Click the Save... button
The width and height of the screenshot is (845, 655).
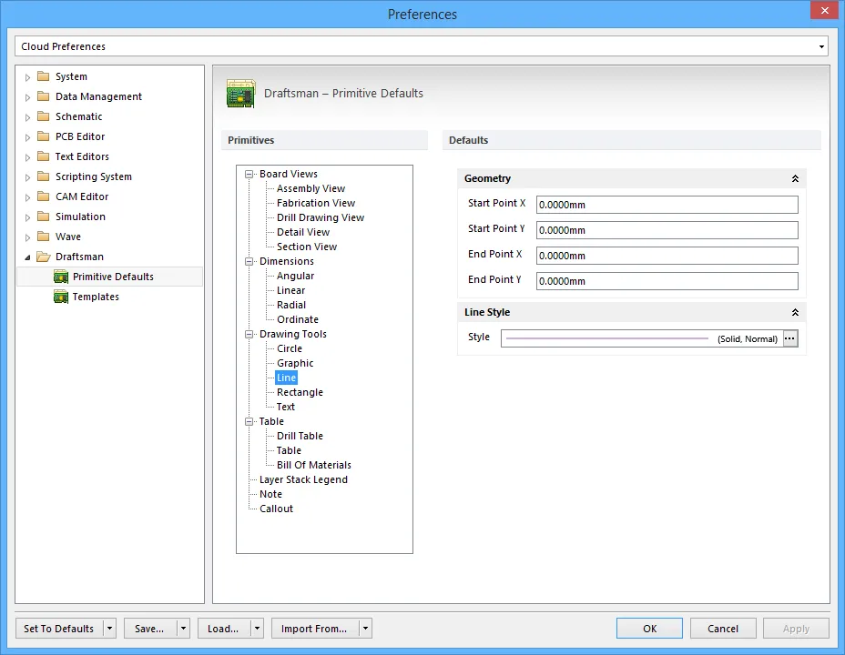[150, 628]
